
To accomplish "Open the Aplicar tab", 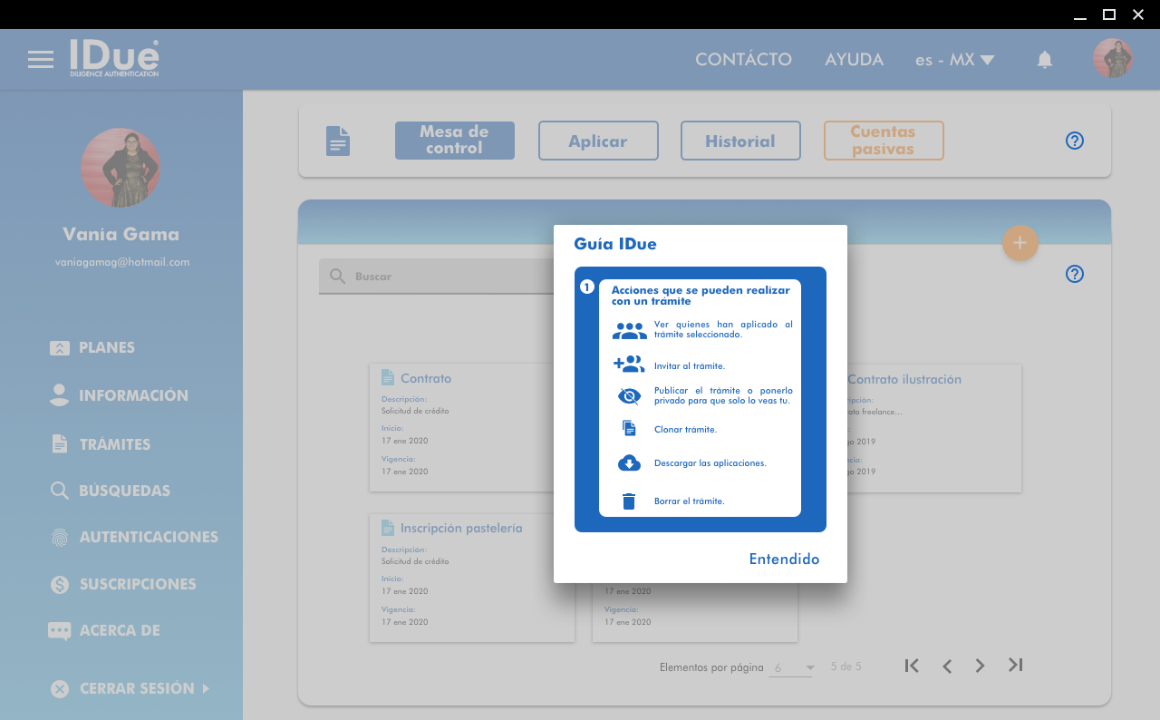I will (598, 141).
